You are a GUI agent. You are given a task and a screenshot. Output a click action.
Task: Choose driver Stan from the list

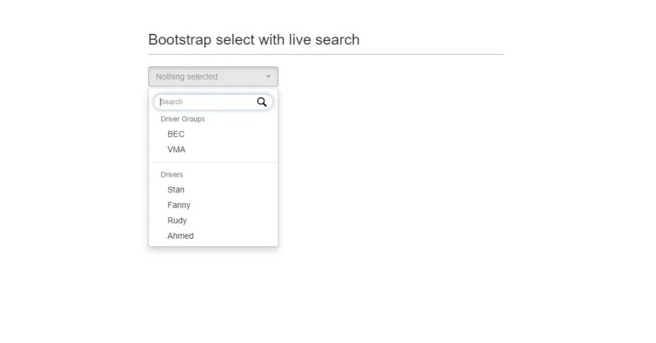pos(213,189)
